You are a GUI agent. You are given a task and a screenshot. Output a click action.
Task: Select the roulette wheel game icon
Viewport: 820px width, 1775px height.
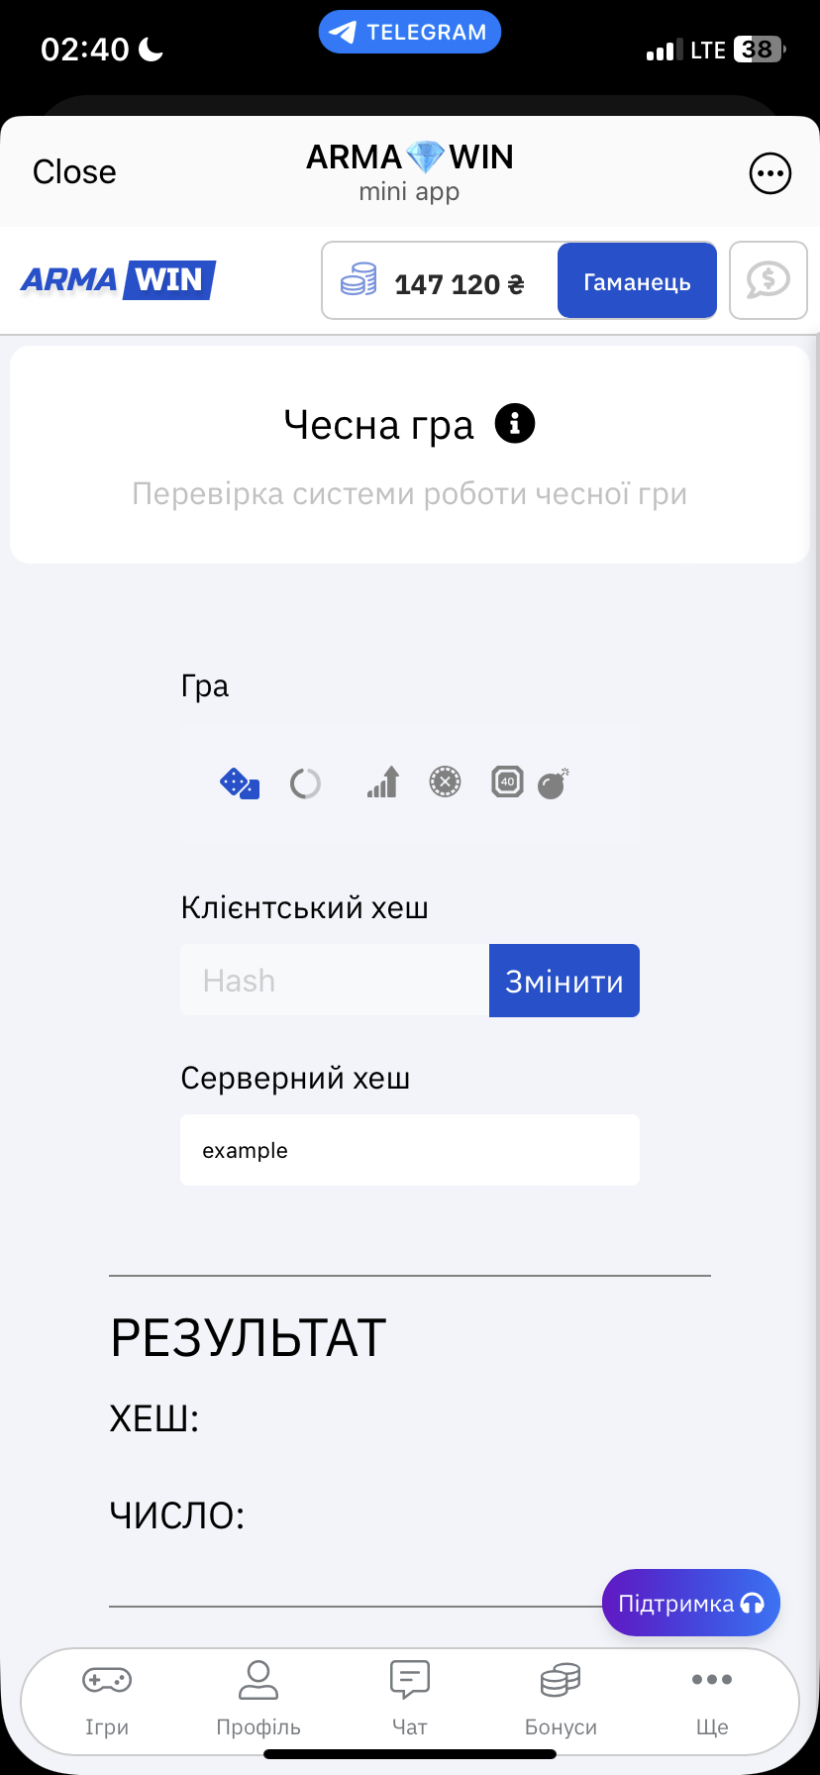[x=446, y=783]
